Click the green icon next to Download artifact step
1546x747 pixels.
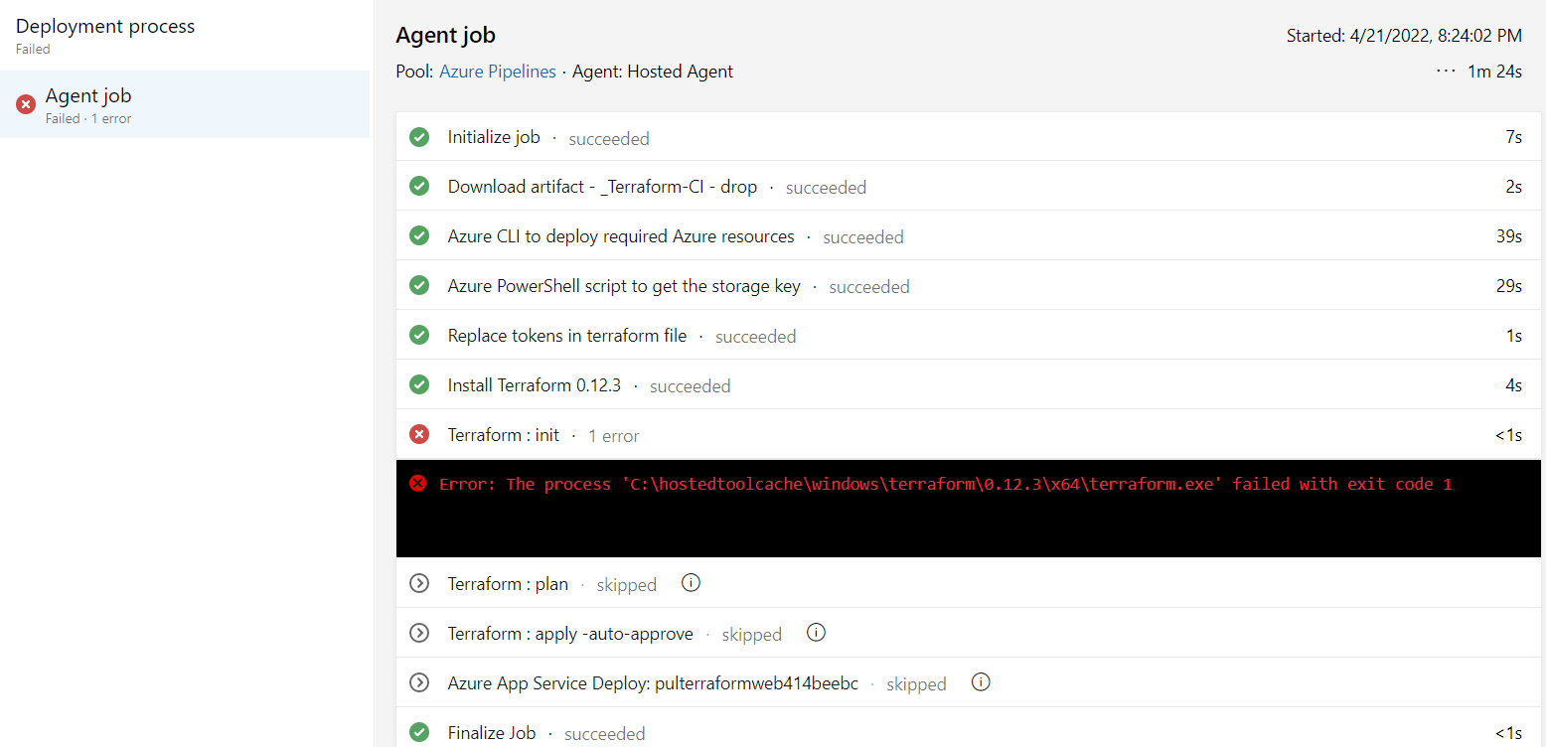click(x=418, y=186)
